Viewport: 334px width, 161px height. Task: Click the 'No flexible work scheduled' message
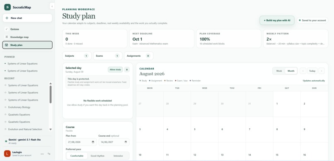[97, 101]
